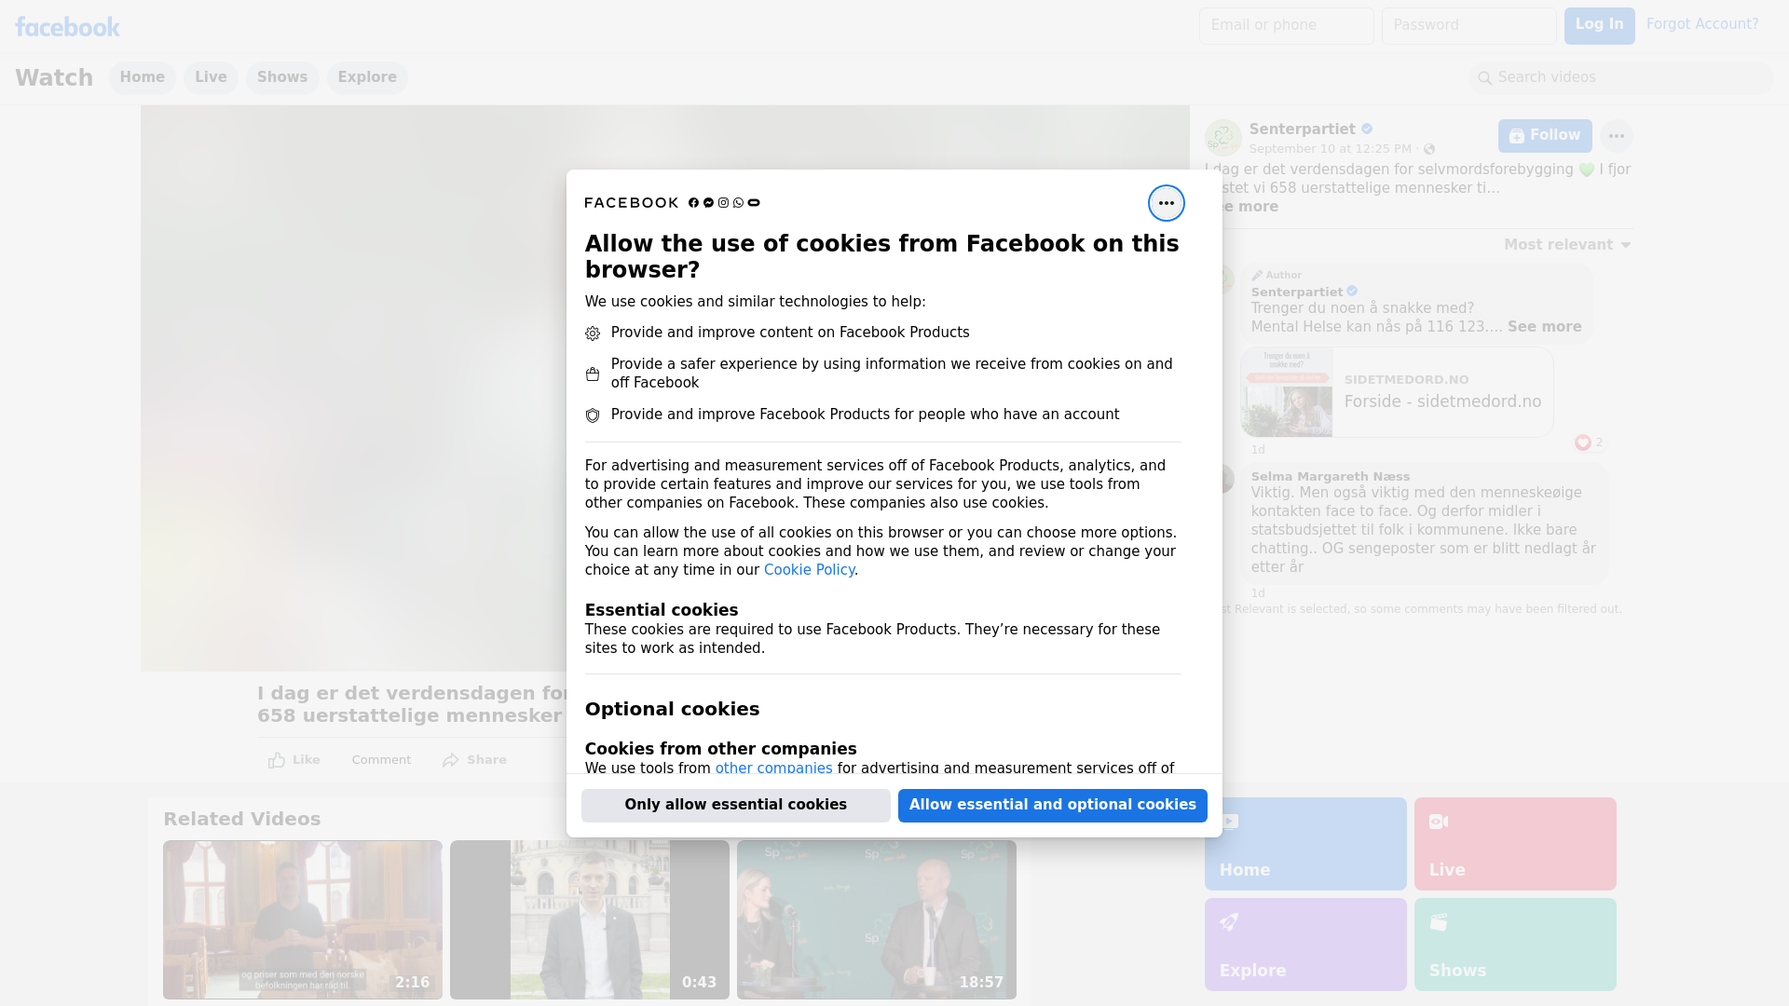This screenshot has height=1006, width=1789.
Task: Open the Cookie Policy link
Action: tap(809, 570)
